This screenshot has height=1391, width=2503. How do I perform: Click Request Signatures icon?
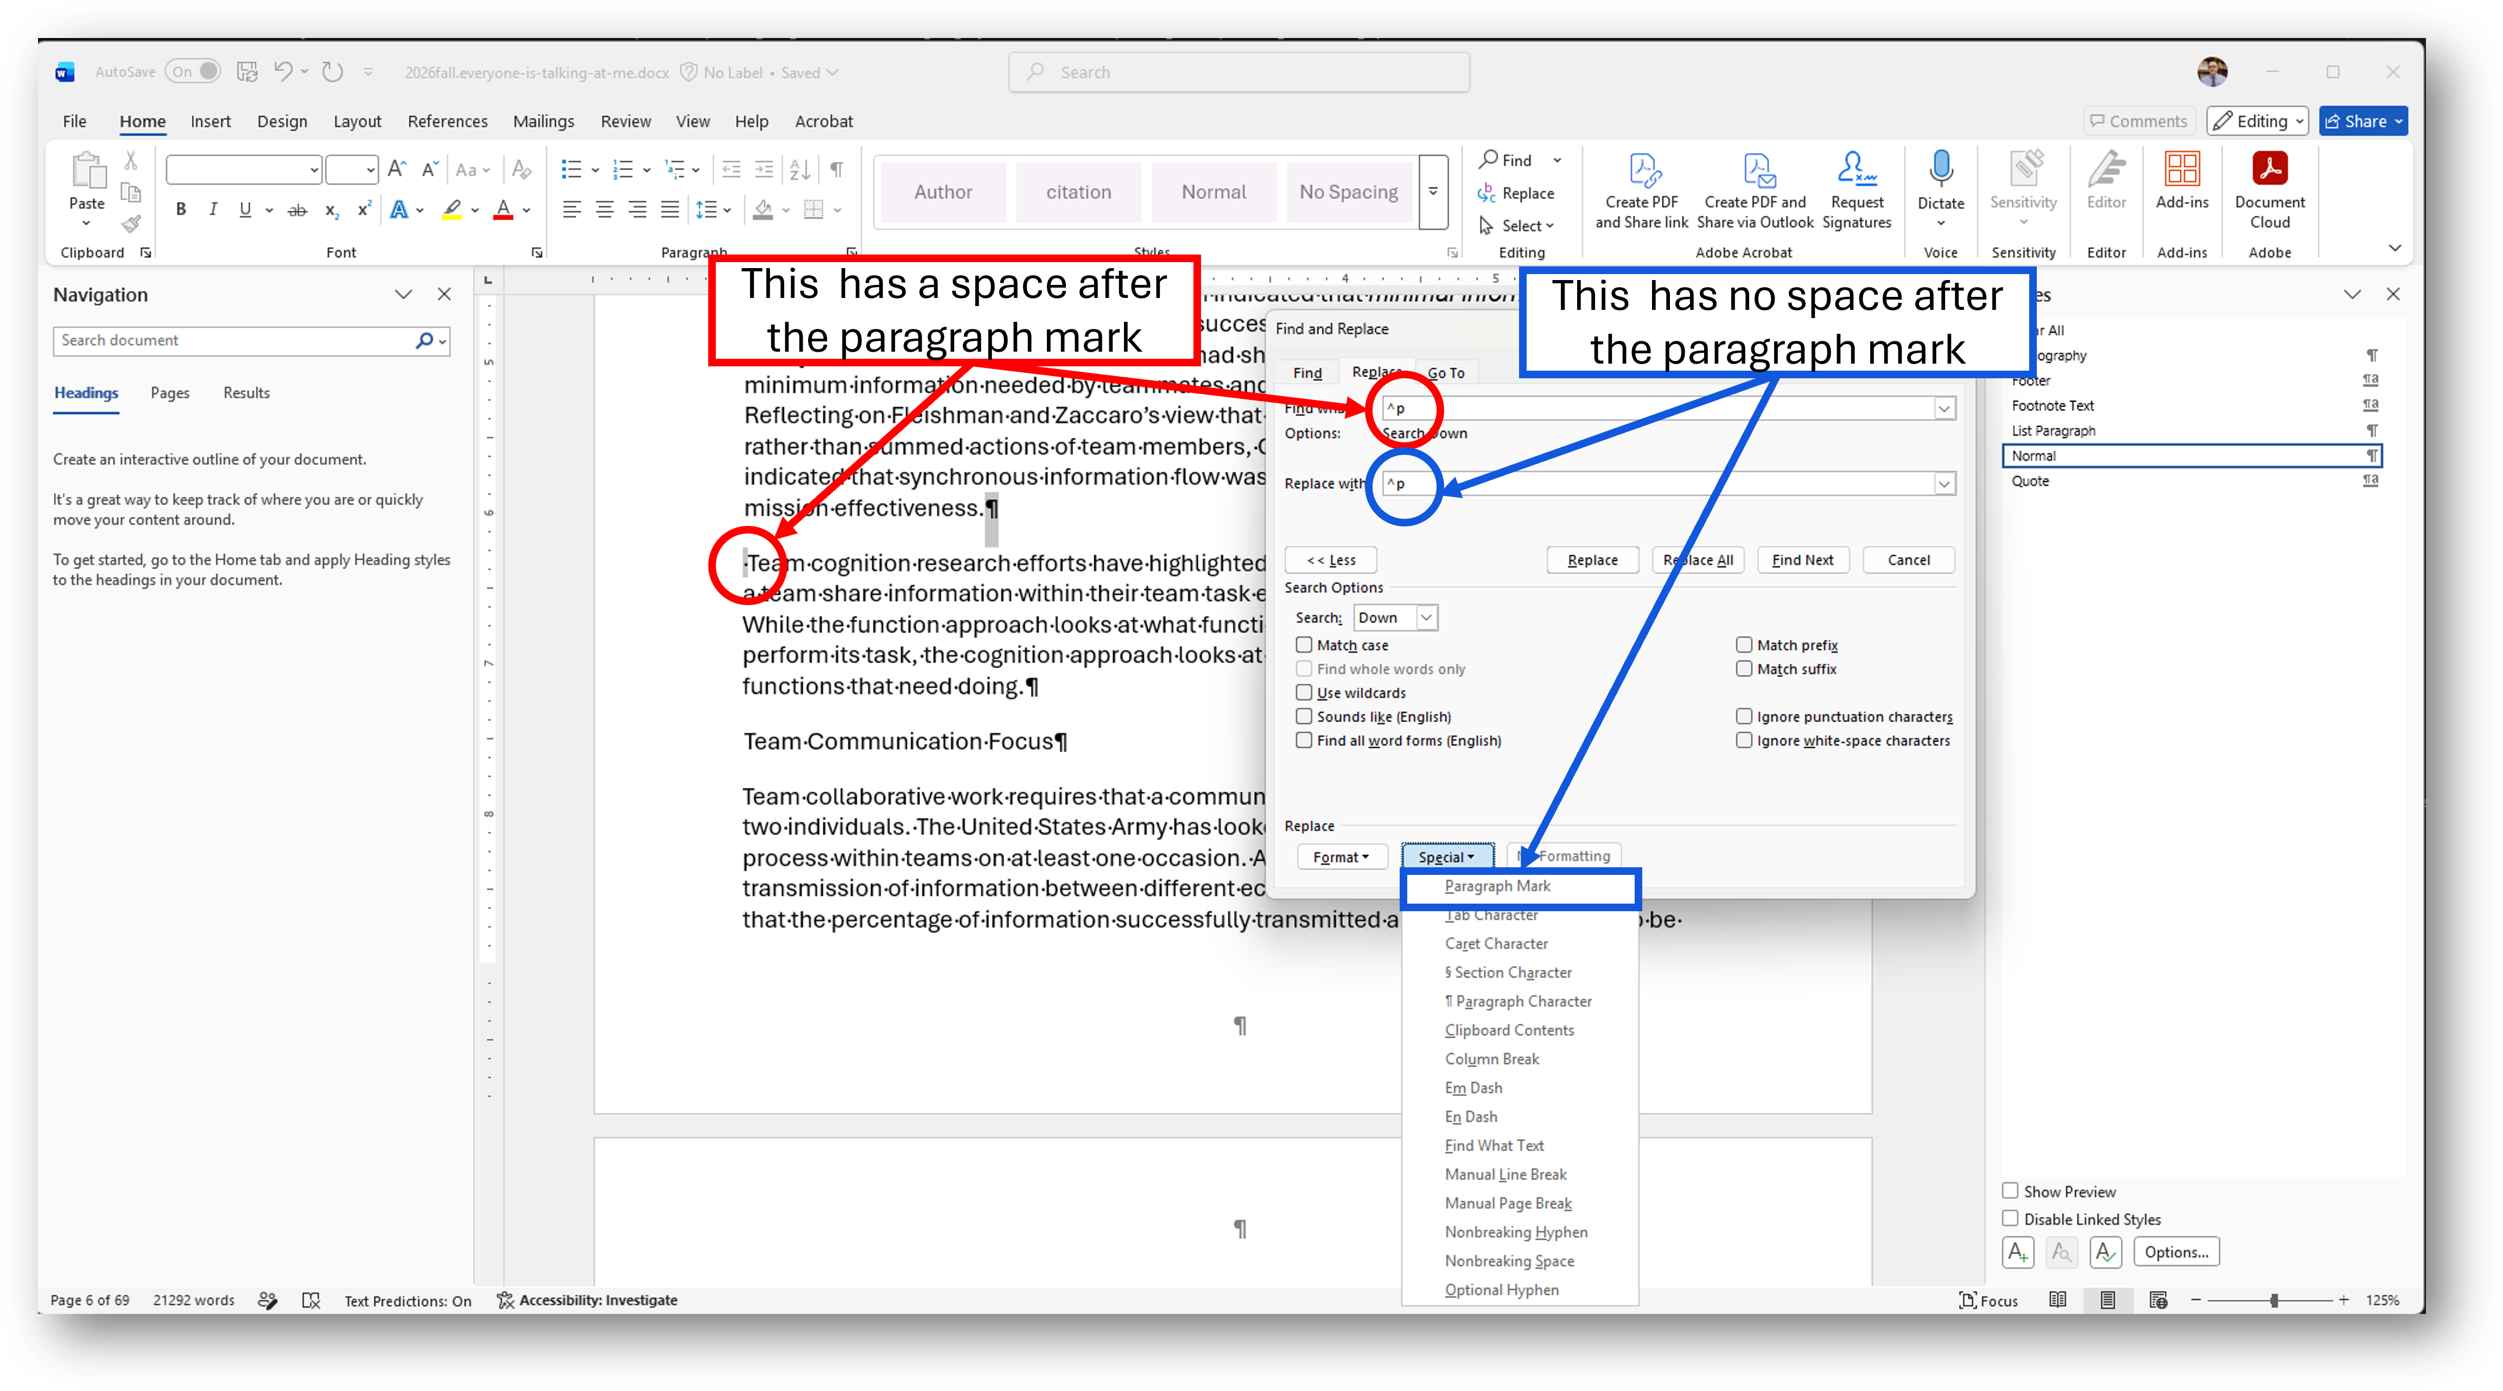[x=1857, y=190]
